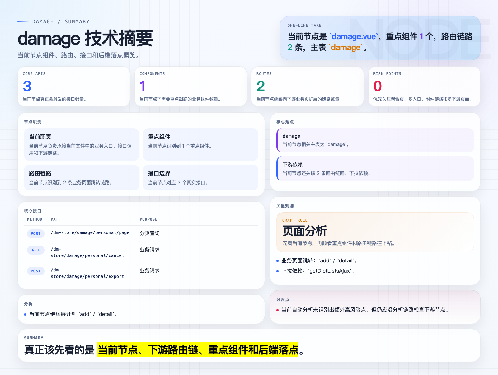Click the SUMMARY label at bottom
498x375 pixels.
click(34, 338)
